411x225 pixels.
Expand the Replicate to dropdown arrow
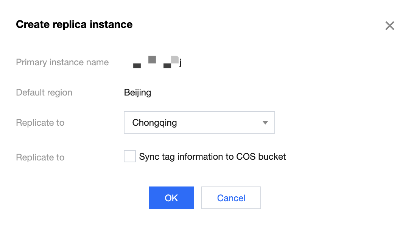[265, 123]
